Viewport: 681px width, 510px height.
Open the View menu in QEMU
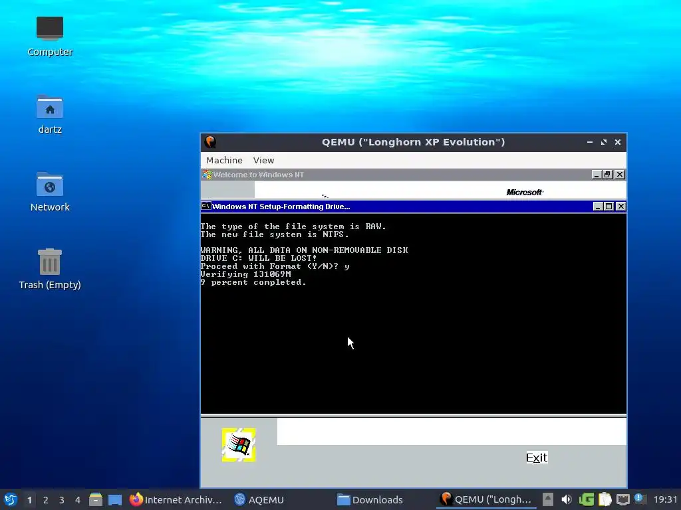click(x=263, y=160)
